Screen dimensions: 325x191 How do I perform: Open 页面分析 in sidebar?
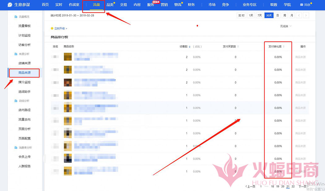pos(24,129)
